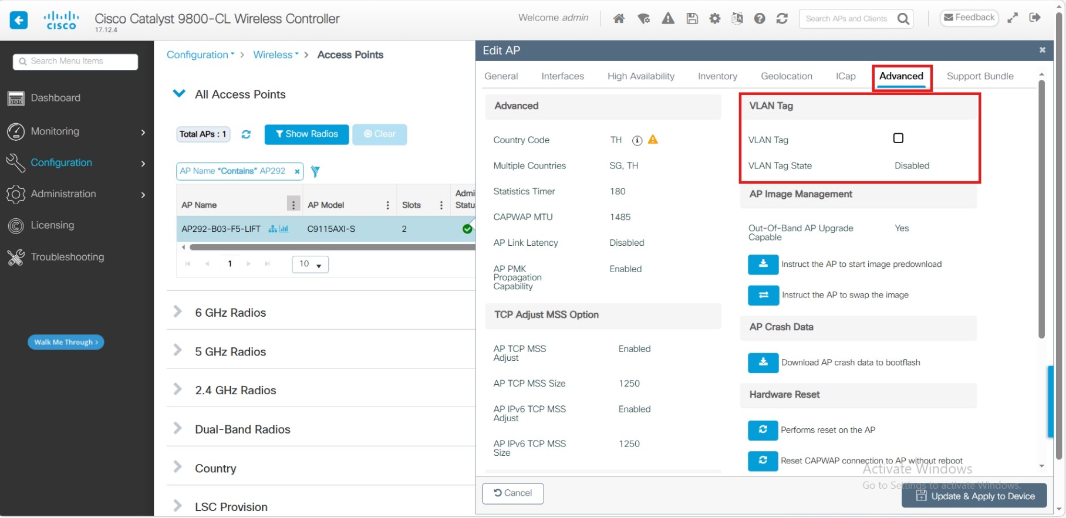The width and height of the screenshot is (1066, 518).
Task: Click the Home icon in top toolbar
Action: coord(619,19)
